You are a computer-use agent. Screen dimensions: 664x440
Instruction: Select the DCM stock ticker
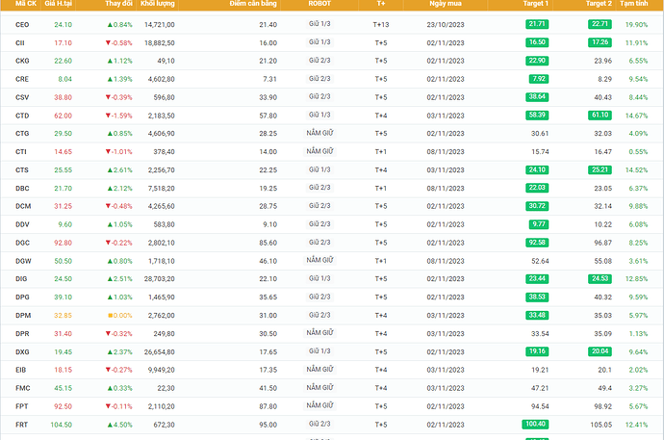[x=23, y=206]
